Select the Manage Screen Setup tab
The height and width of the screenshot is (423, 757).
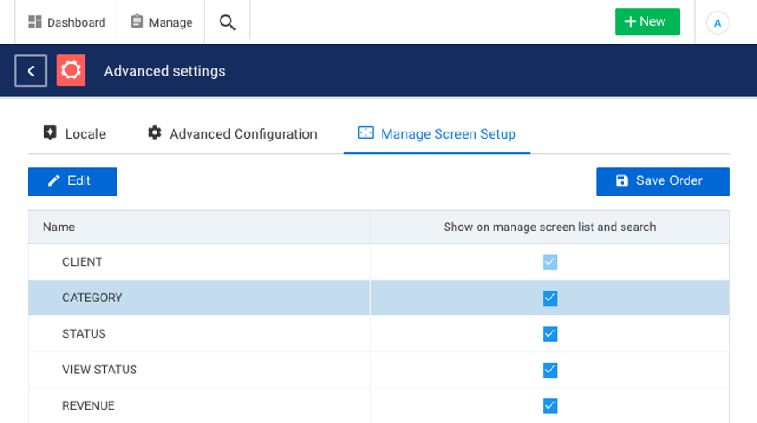pos(437,133)
